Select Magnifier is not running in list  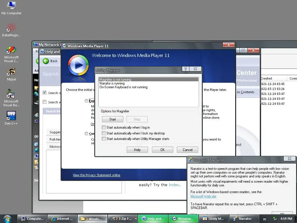pyautogui.click(x=148, y=80)
